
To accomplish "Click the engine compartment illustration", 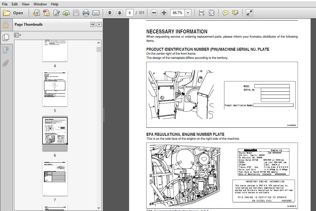I will point(185,176).
